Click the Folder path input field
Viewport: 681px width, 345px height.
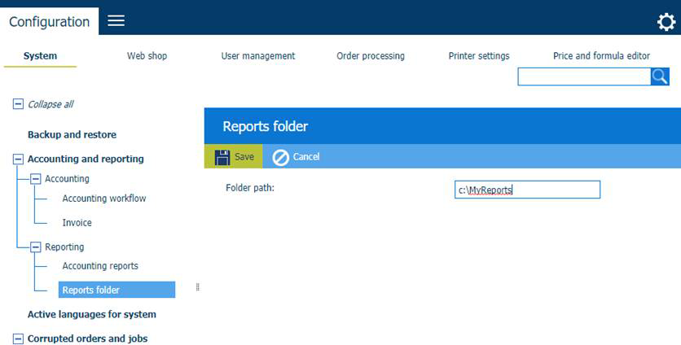pyautogui.click(x=527, y=190)
